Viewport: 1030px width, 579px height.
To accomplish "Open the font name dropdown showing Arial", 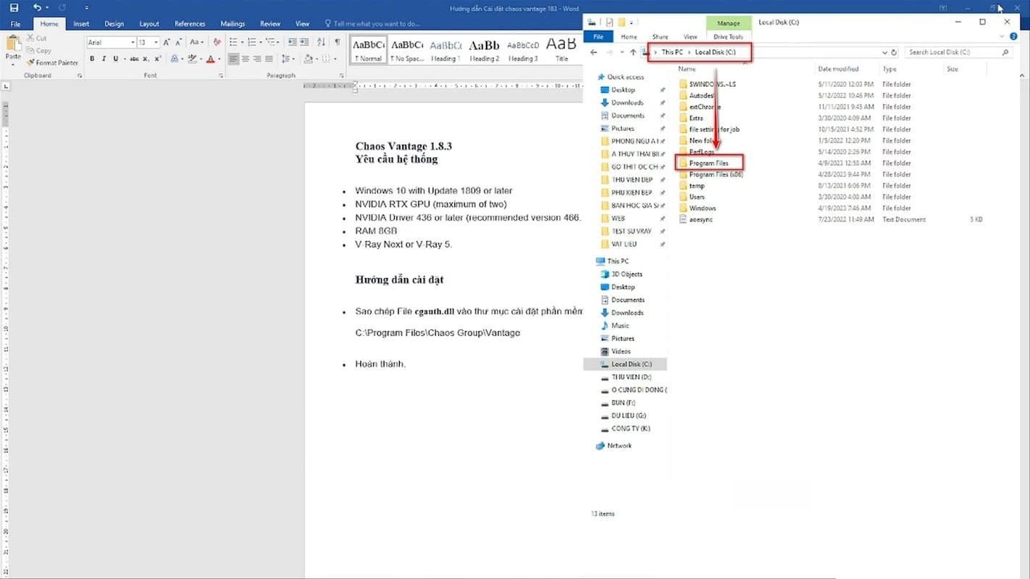I will [x=133, y=43].
